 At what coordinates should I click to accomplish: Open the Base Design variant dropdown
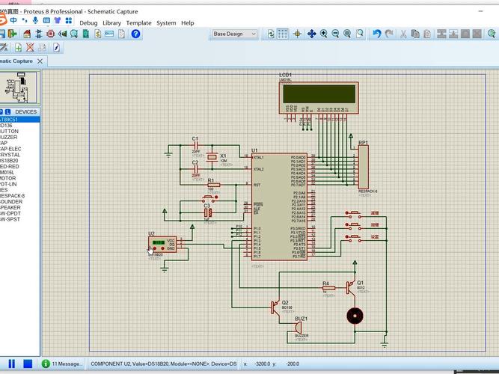click(x=235, y=34)
